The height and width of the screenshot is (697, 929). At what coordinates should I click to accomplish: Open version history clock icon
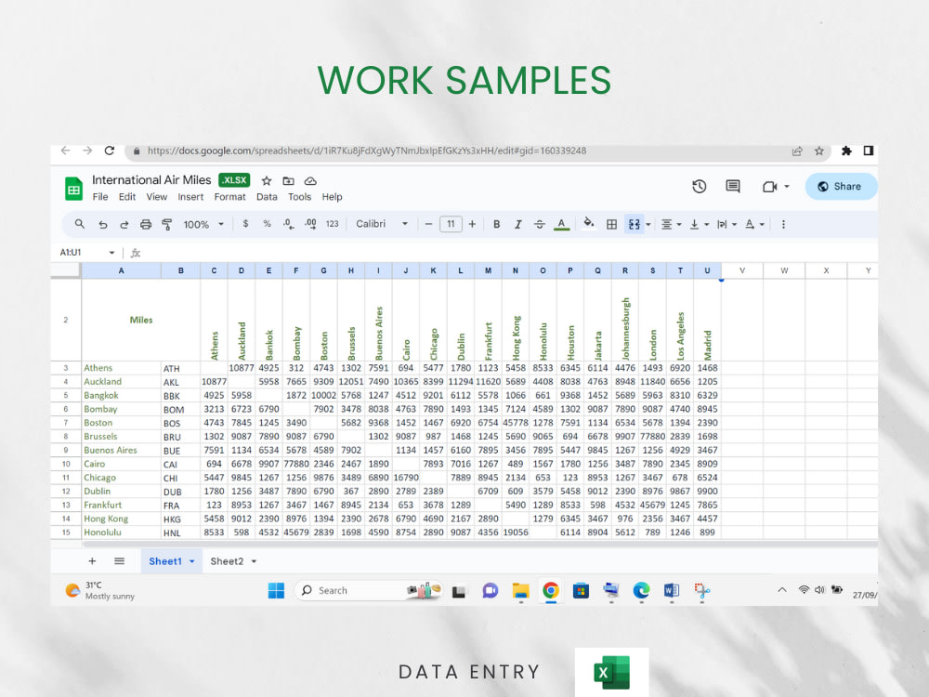(700, 187)
